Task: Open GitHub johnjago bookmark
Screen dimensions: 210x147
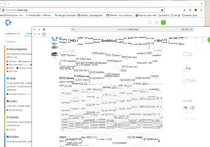Action: click(91, 16)
